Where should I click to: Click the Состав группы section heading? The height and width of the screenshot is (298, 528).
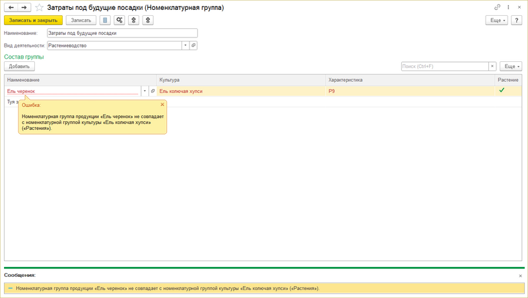[24, 57]
